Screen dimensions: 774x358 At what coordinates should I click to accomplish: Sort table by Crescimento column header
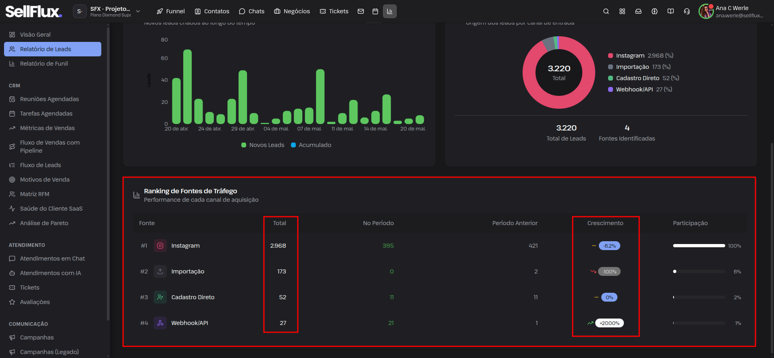point(605,223)
